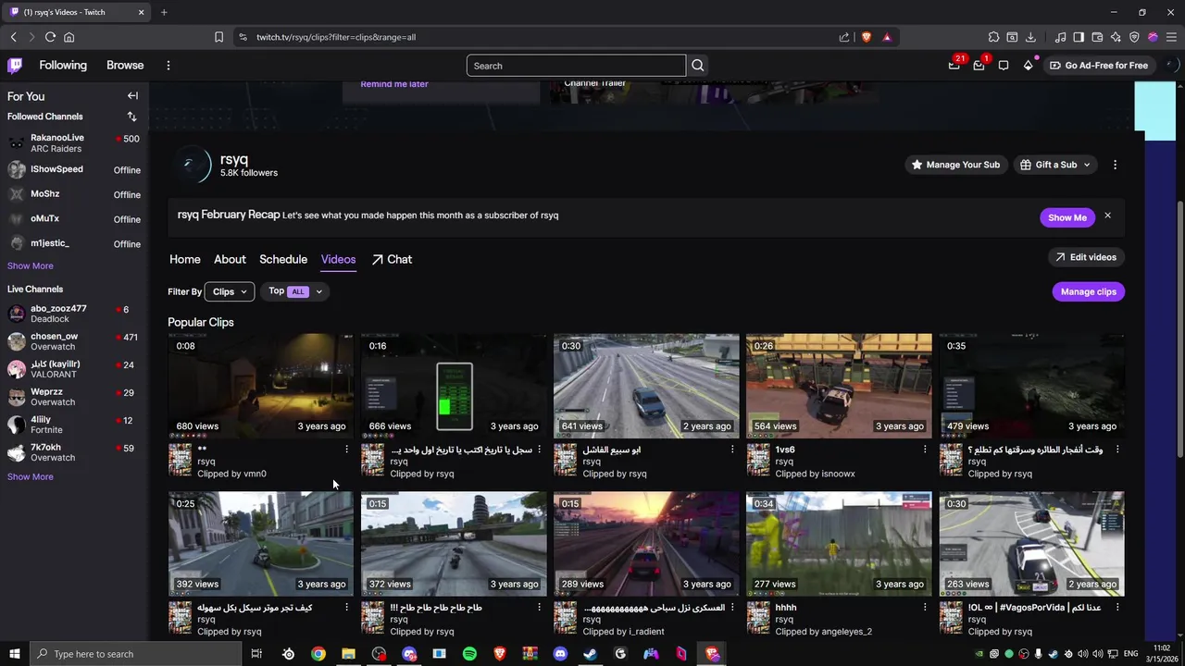Play the 0:34 hhhh clip thumbnail
The height and width of the screenshot is (666, 1185).
(839, 544)
